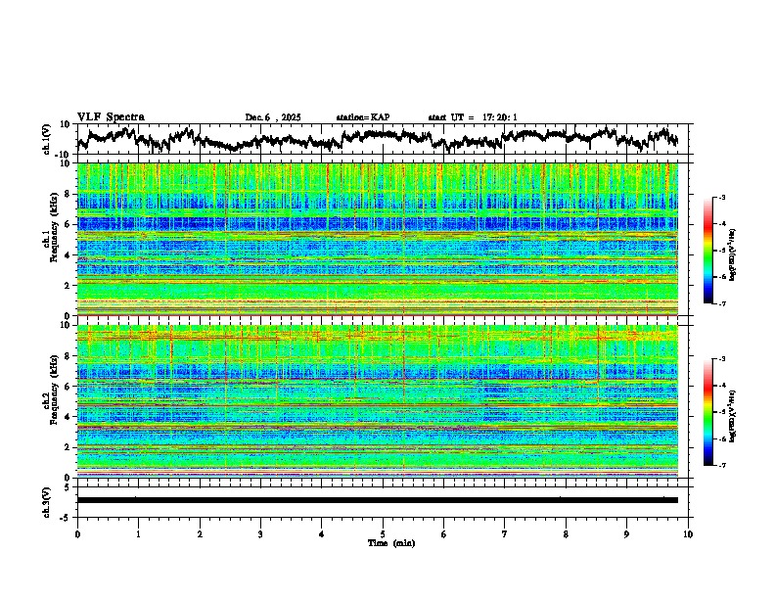Click the time axis tick label '10'
Viewport: 775px width, 599px height.
tap(688, 534)
